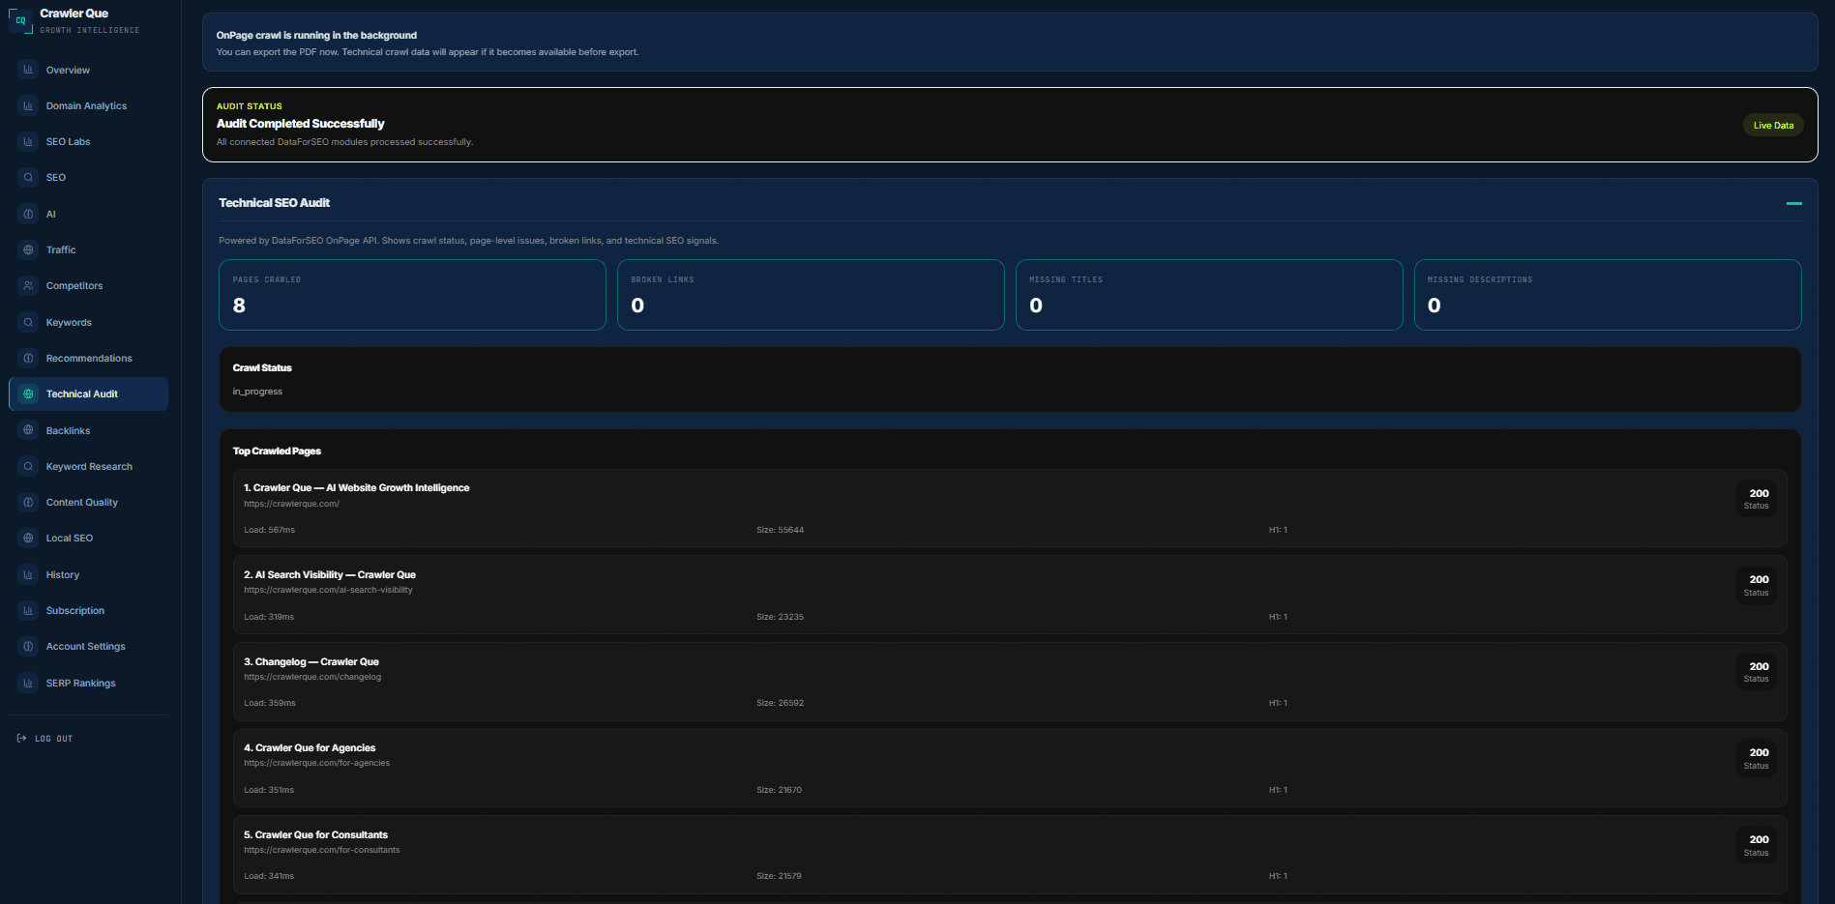Click the Crawler Que logo icon
The image size is (1835, 904).
(x=20, y=20)
